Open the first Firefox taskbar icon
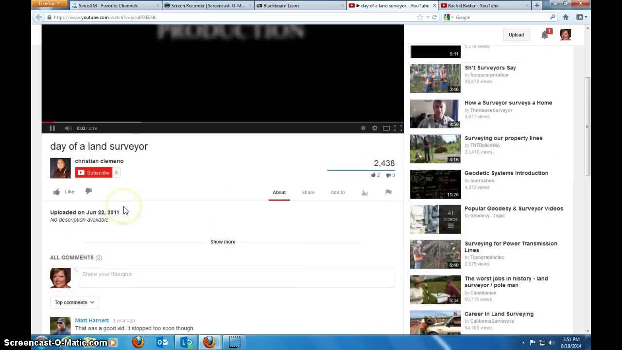 point(138,342)
